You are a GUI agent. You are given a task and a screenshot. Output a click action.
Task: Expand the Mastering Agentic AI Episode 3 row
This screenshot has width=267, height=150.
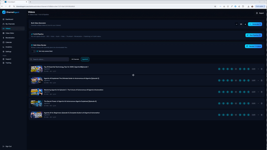258,92
